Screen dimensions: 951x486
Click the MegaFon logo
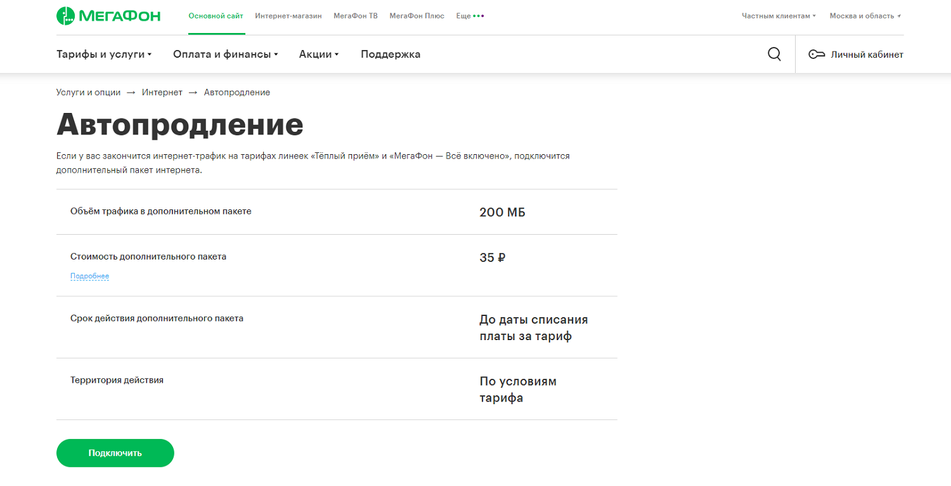108,16
